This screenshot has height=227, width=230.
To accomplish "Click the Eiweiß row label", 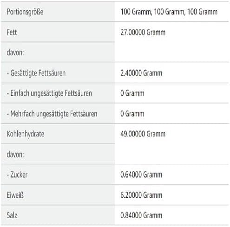I will coord(15,195).
